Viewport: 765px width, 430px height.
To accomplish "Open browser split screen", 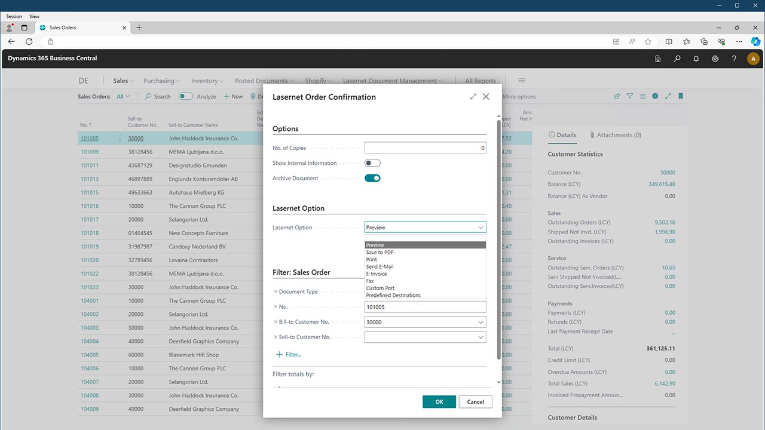I will tap(669, 42).
